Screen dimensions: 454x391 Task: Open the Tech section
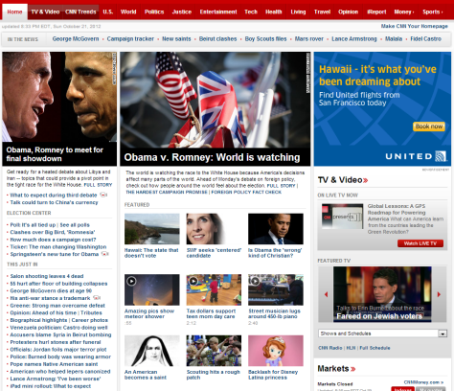click(251, 11)
